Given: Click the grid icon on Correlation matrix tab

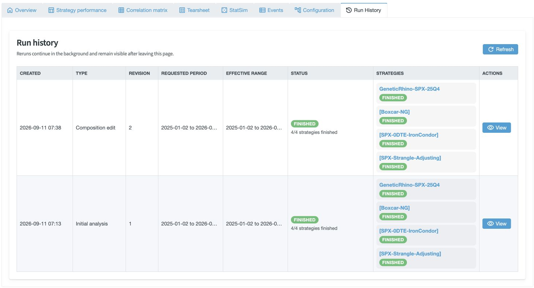Looking at the screenshot, I should point(121,10).
